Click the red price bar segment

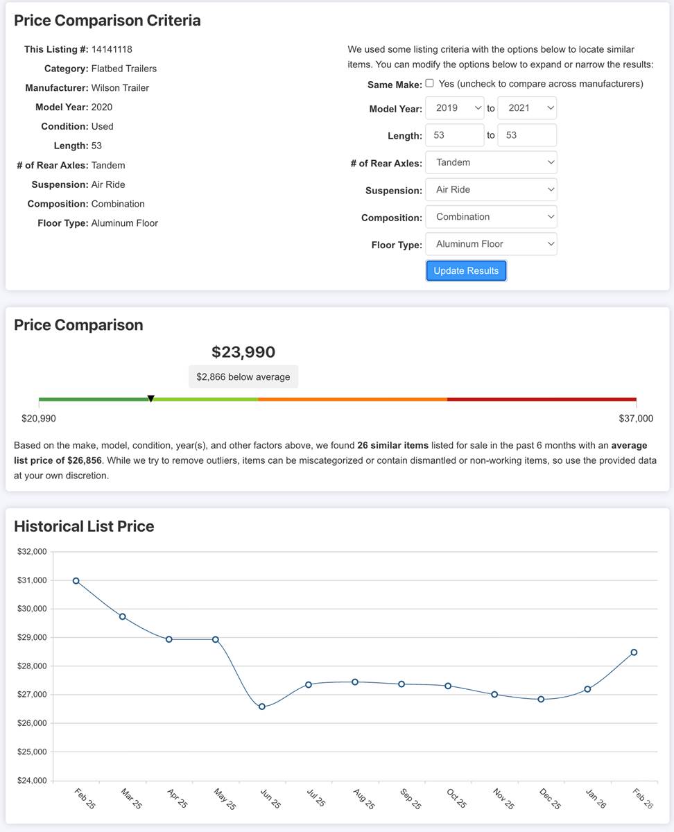541,399
